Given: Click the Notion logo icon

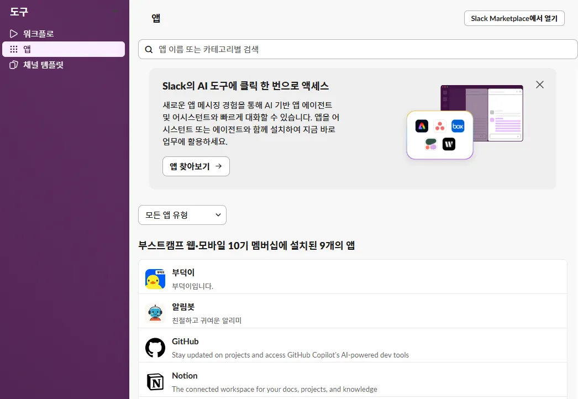Looking at the screenshot, I should tap(155, 382).
